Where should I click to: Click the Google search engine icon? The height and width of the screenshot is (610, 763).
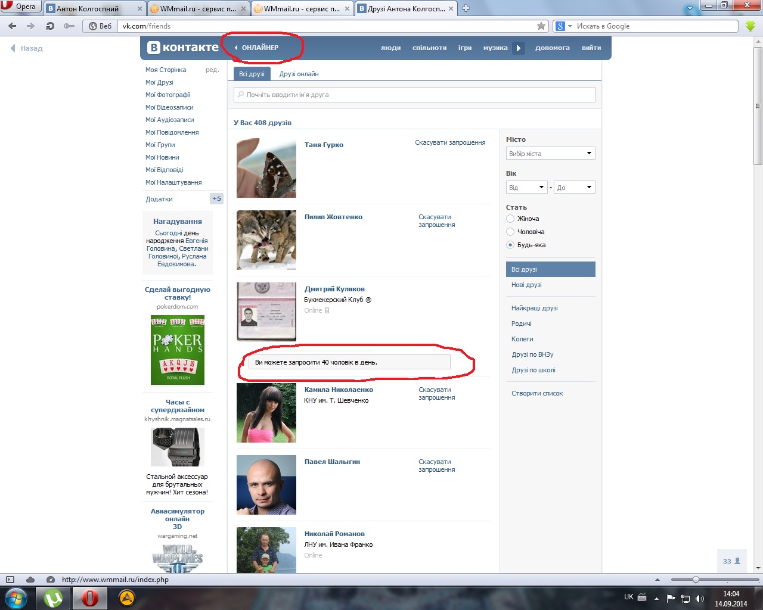[x=560, y=26]
